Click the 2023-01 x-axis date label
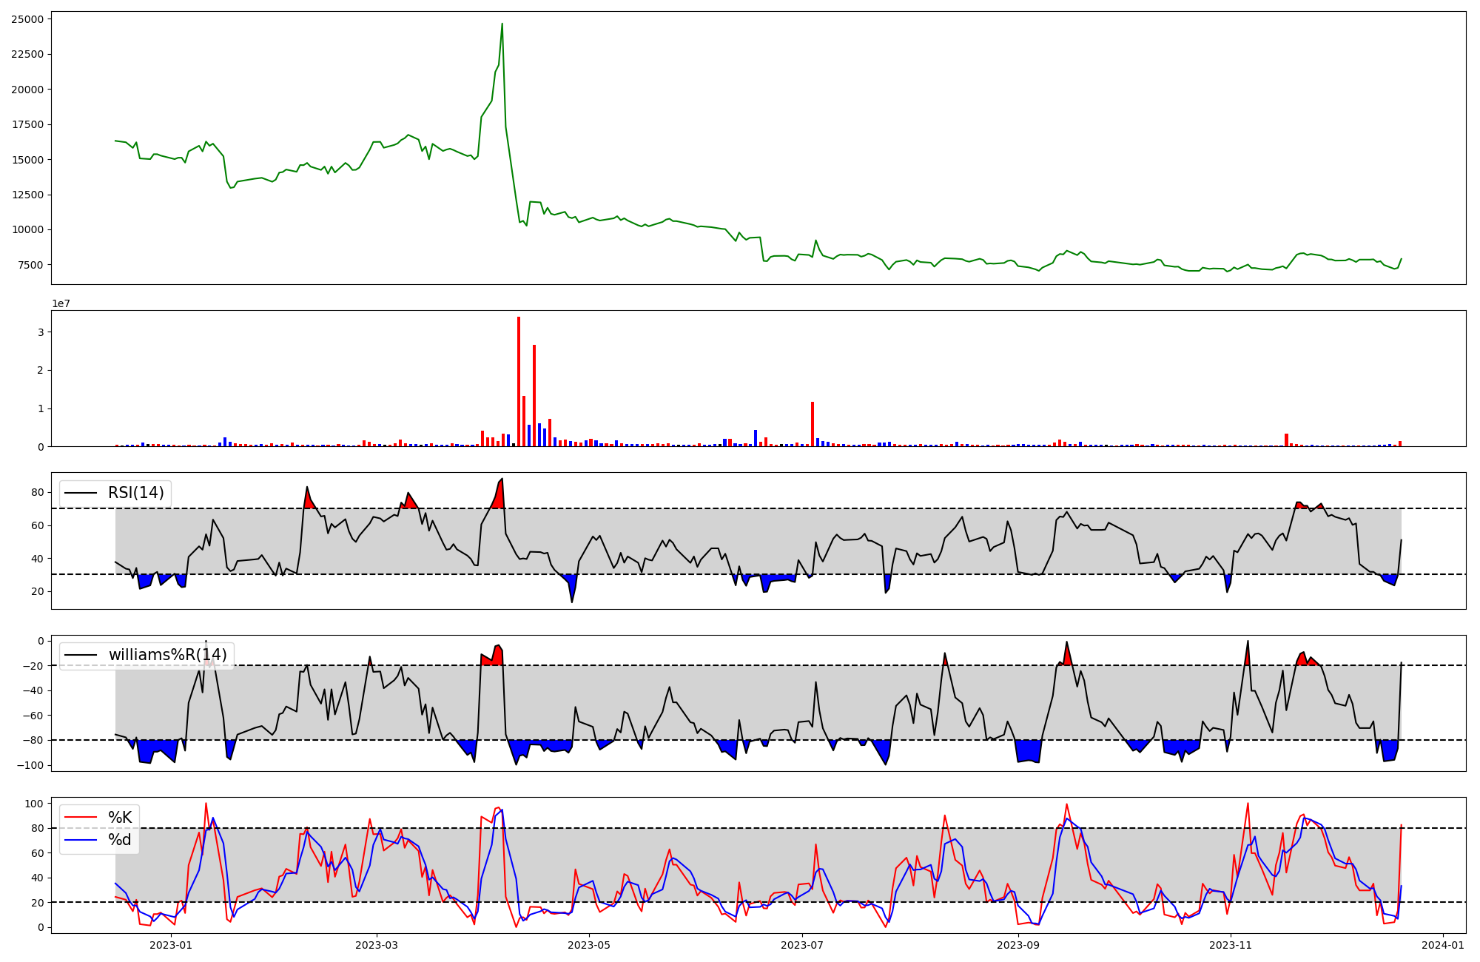The height and width of the screenshot is (962, 1480). pos(171,945)
